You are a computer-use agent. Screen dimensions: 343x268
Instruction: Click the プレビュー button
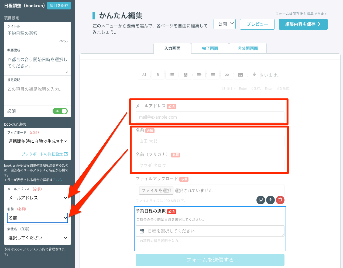[x=257, y=24]
